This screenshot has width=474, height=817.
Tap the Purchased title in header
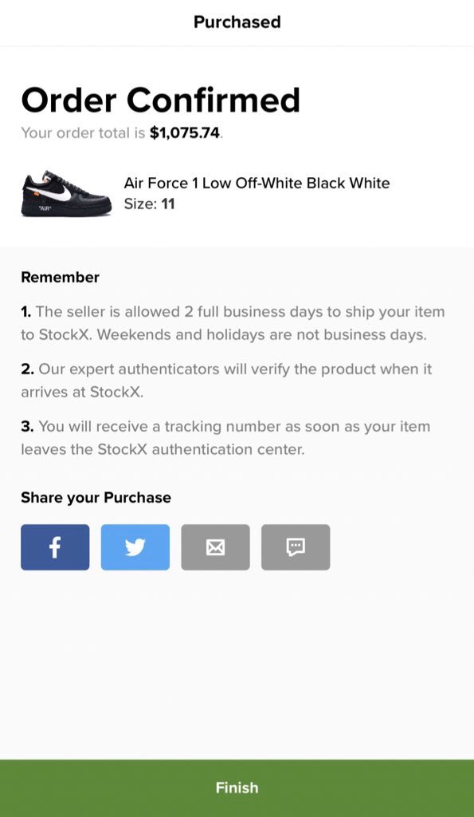click(x=237, y=22)
